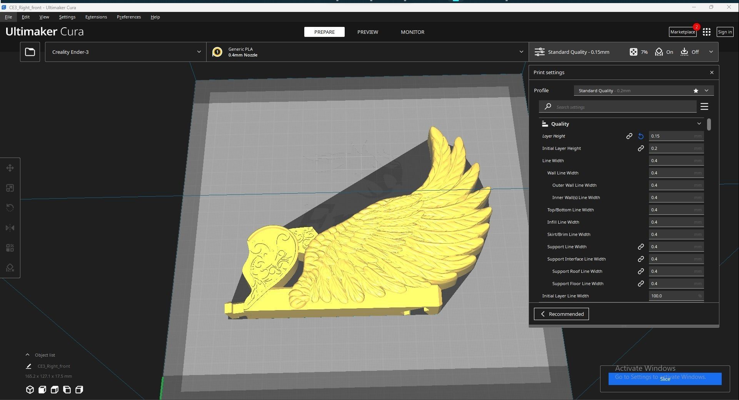Open file folder icon

[x=30, y=52]
